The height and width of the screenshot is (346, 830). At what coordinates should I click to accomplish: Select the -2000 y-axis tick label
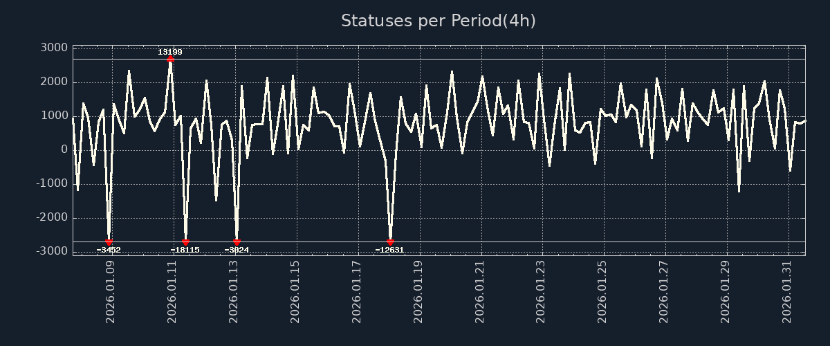[x=53, y=217]
